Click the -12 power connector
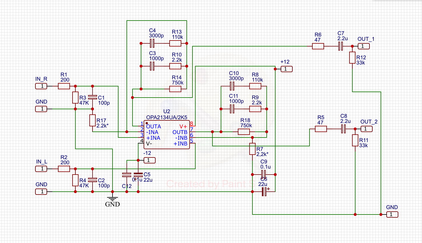Viewport: 422px width, 243px height. pos(149,160)
